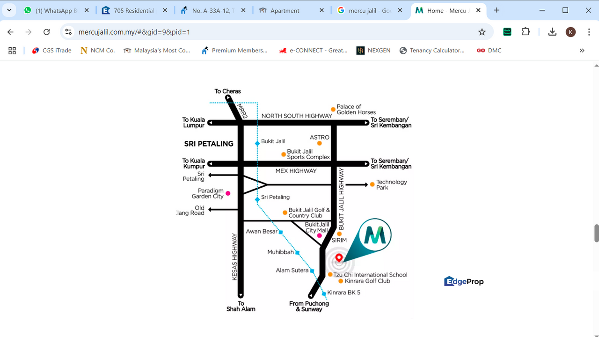The image size is (599, 337).
Task: Close the 705 Residential tab
Action: (x=165, y=10)
